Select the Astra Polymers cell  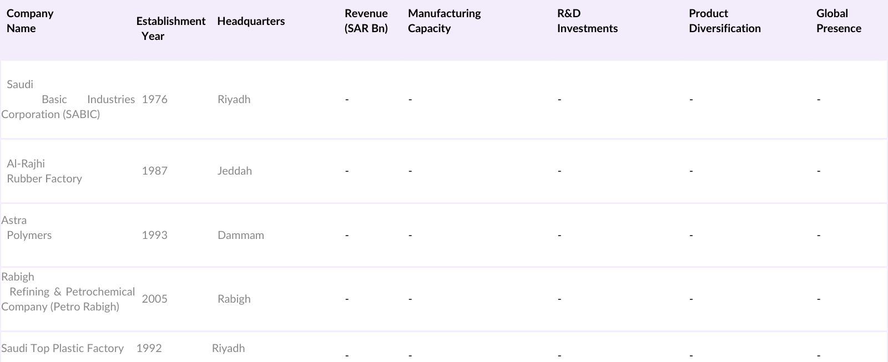coord(29,228)
